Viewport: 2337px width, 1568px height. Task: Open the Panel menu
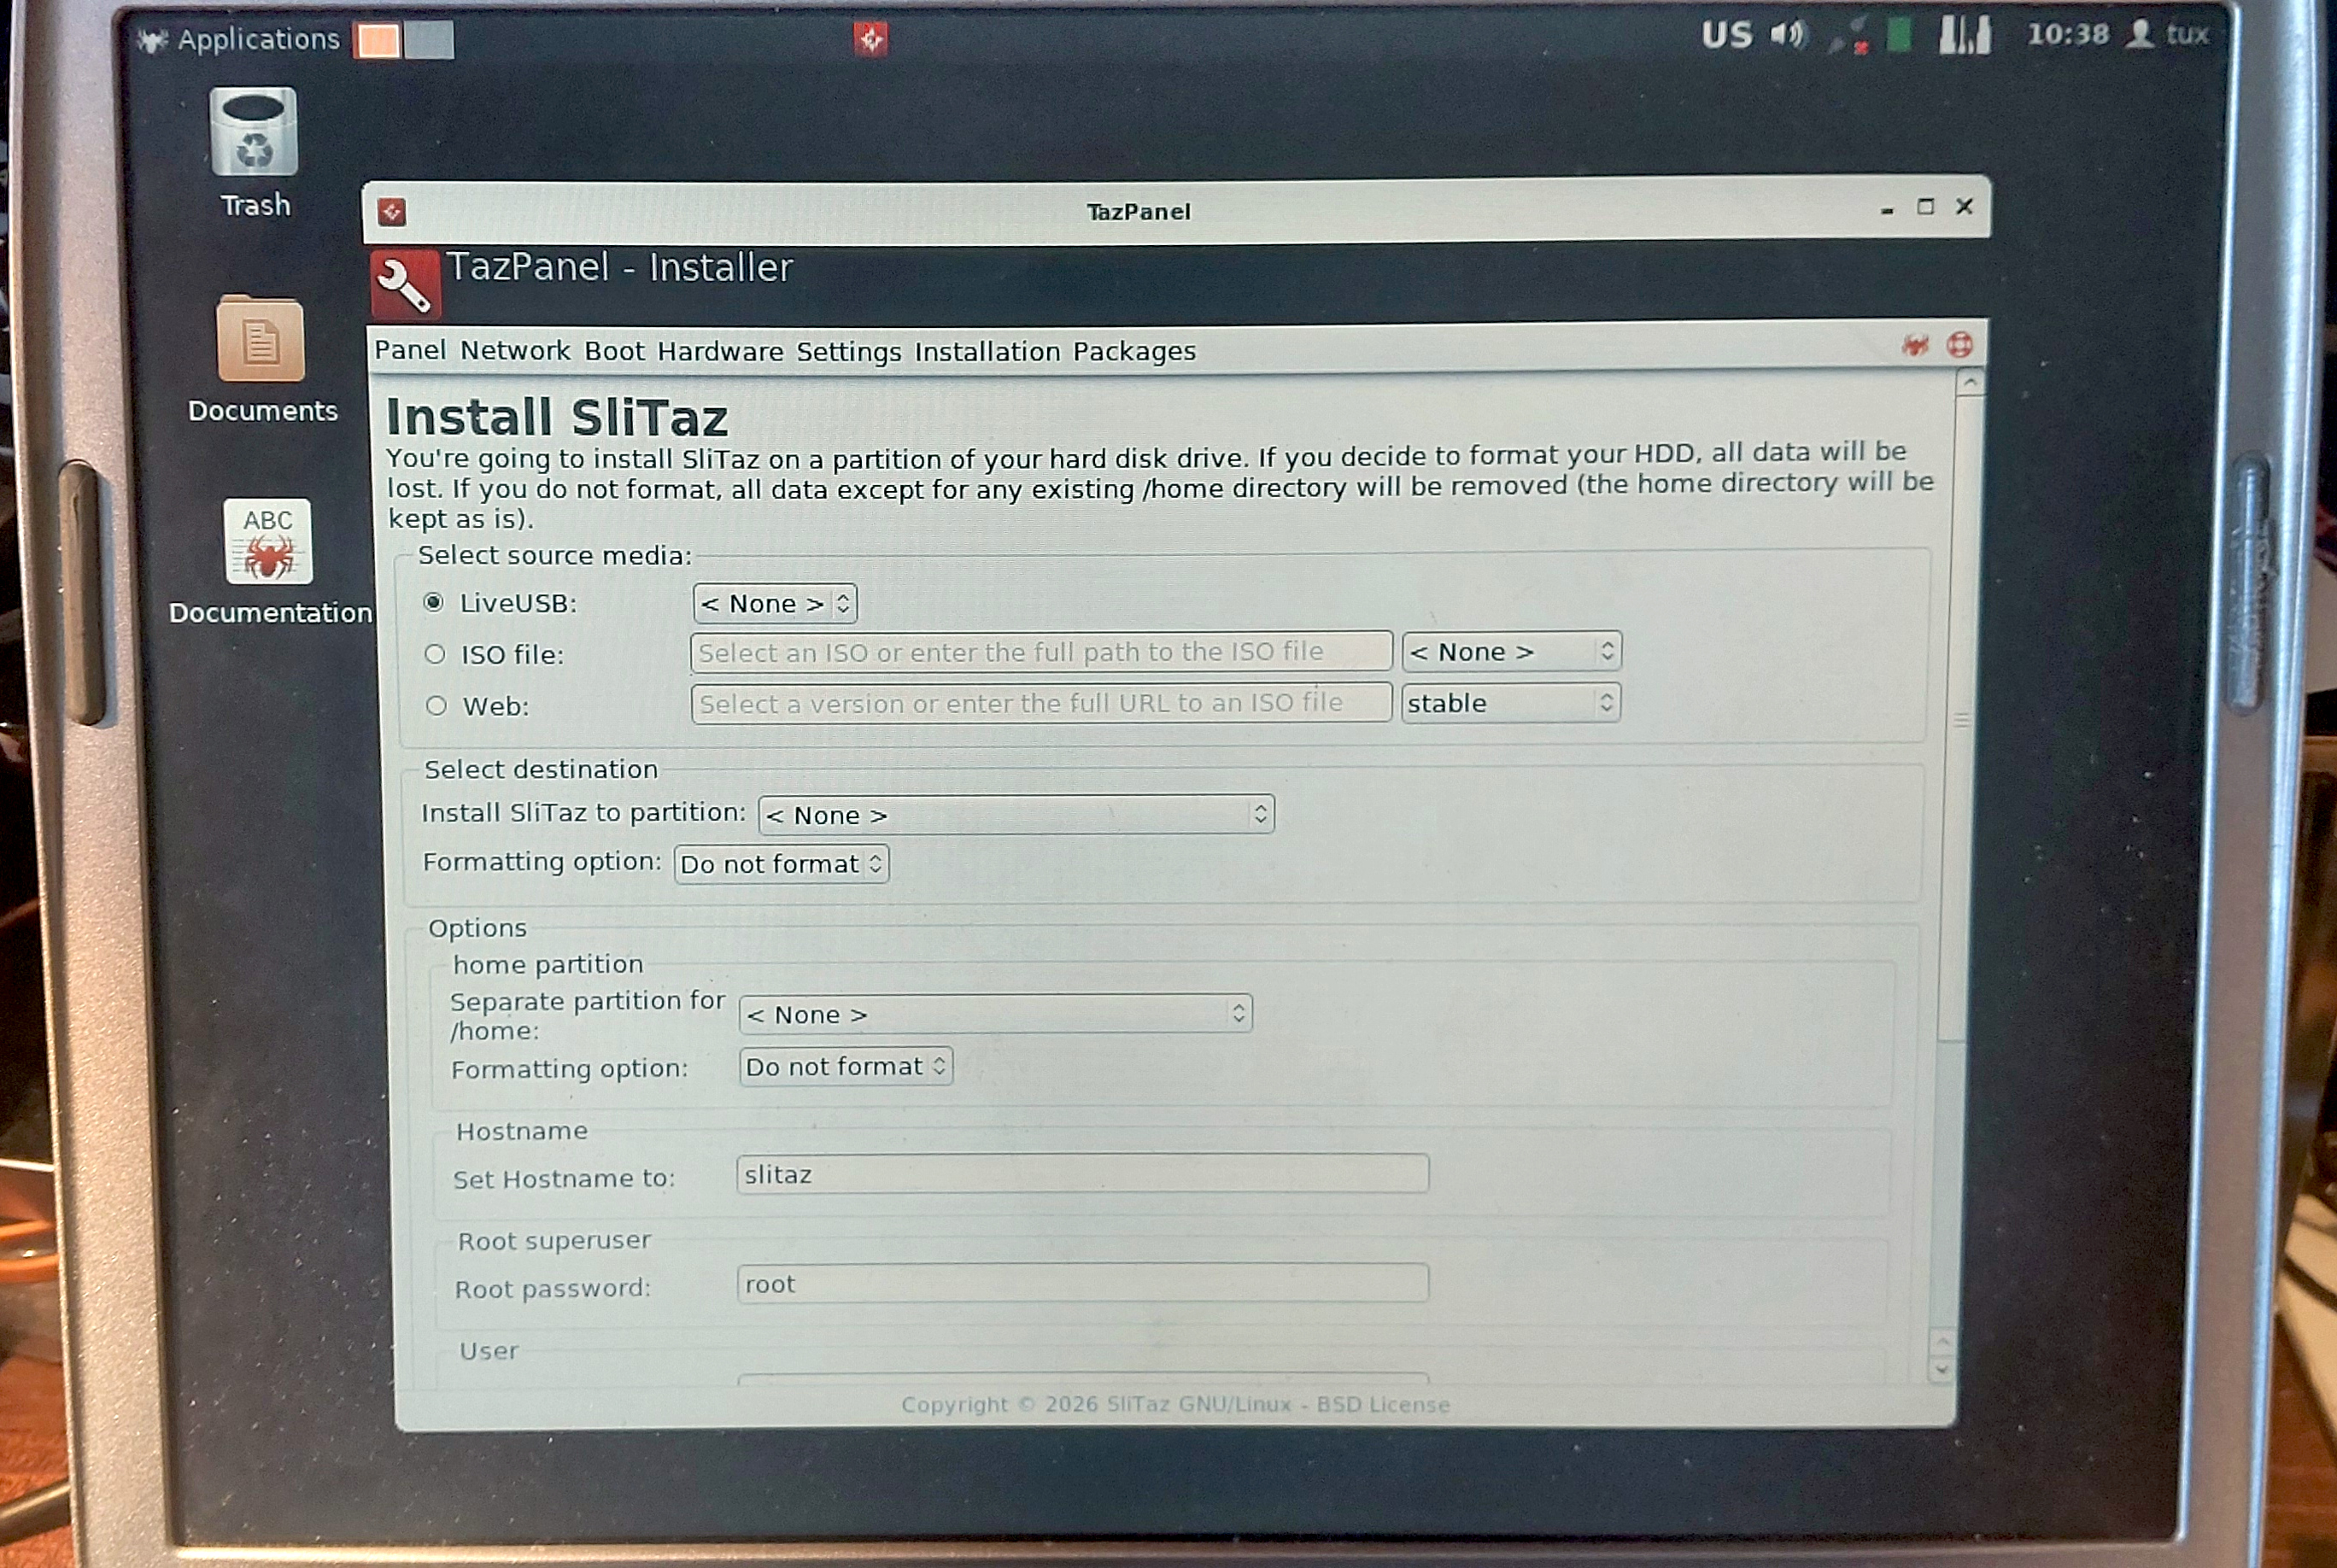(x=410, y=350)
